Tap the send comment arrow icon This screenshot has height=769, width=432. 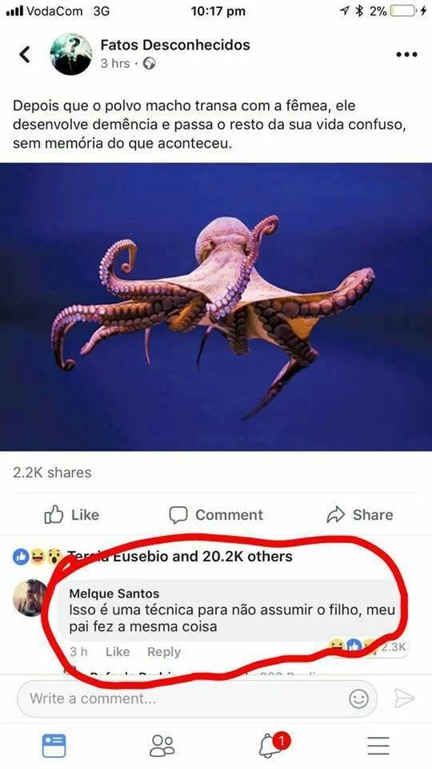pyautogui.click(x=404, y=699)
